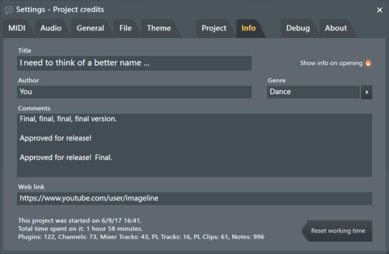Screen dimensions: 389x254
Task: Switch to the Project tab
Action: (214, 28)
